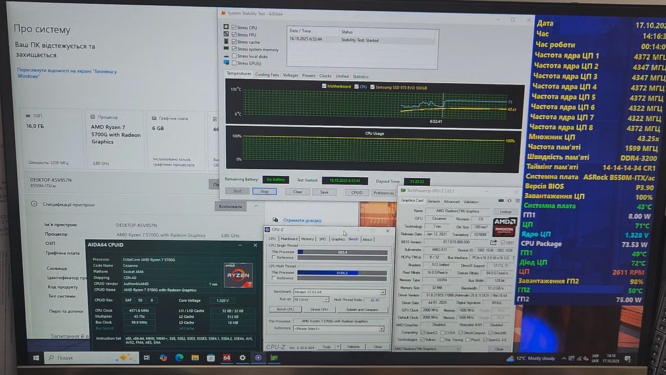666x375 pixels.
Task: Open the CPU-Z Tools dropdown arrow
Action: (338, 346)
